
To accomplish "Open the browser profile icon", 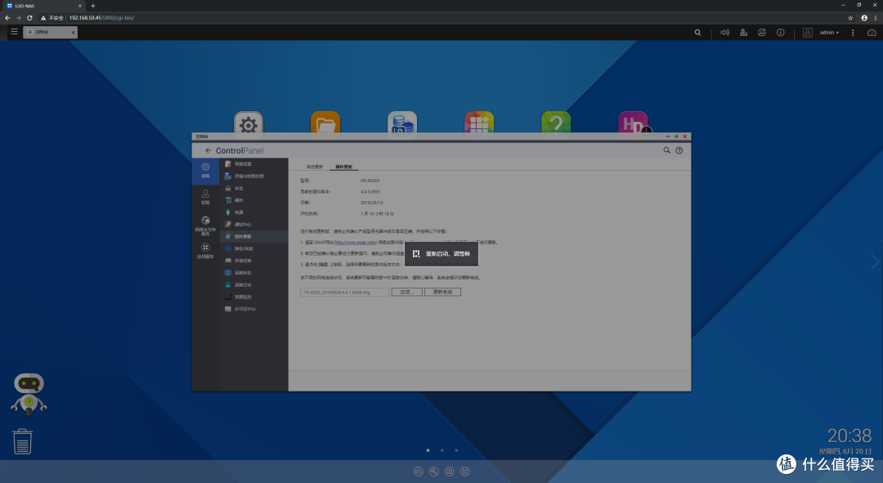I will click(x=864, y=18).
